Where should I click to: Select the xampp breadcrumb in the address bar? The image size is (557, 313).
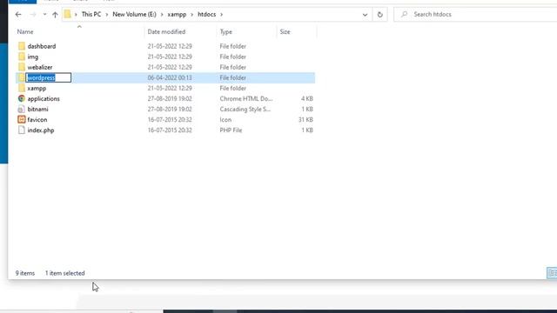[x=177, y=14]
